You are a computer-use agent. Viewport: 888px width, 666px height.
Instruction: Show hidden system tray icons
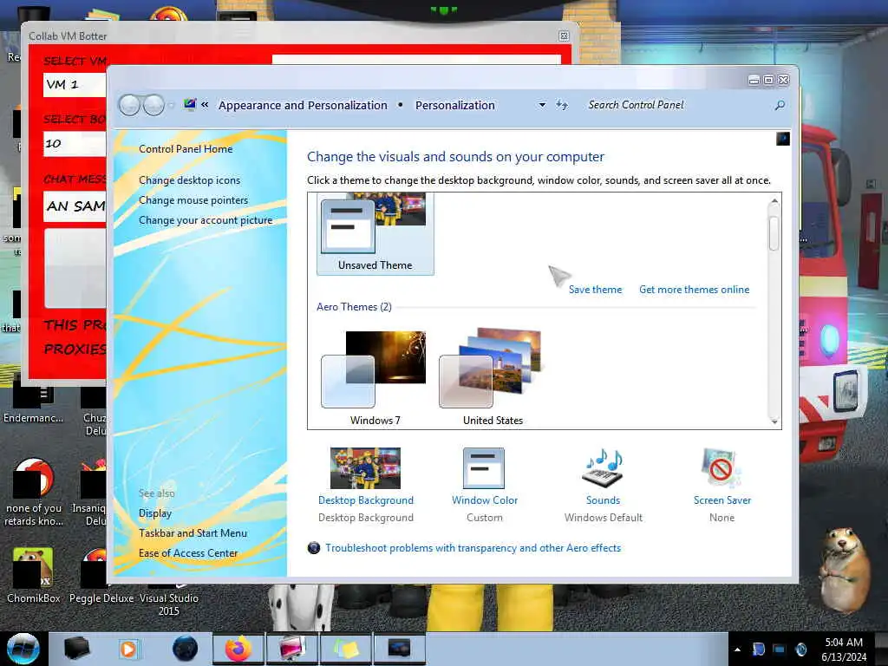tap(737, 650)
